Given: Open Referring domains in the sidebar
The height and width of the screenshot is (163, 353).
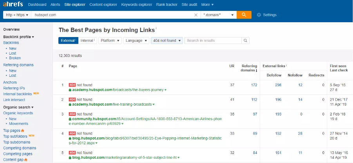Looking at the screenshot, I should (x=18, y=65).
